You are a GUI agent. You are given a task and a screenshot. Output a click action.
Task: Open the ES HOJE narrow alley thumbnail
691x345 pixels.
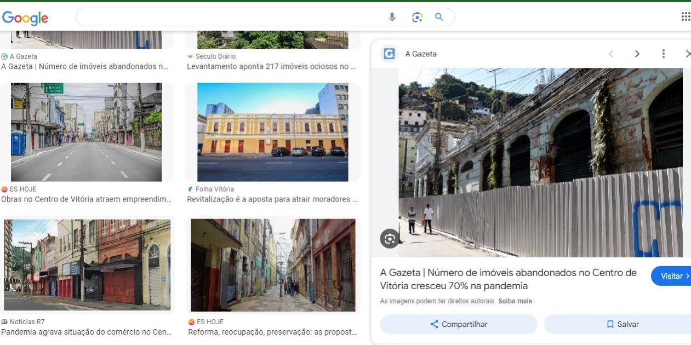click(273, 265)
